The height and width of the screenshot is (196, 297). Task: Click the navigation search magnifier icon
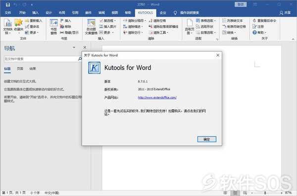[x=80, y=59]
